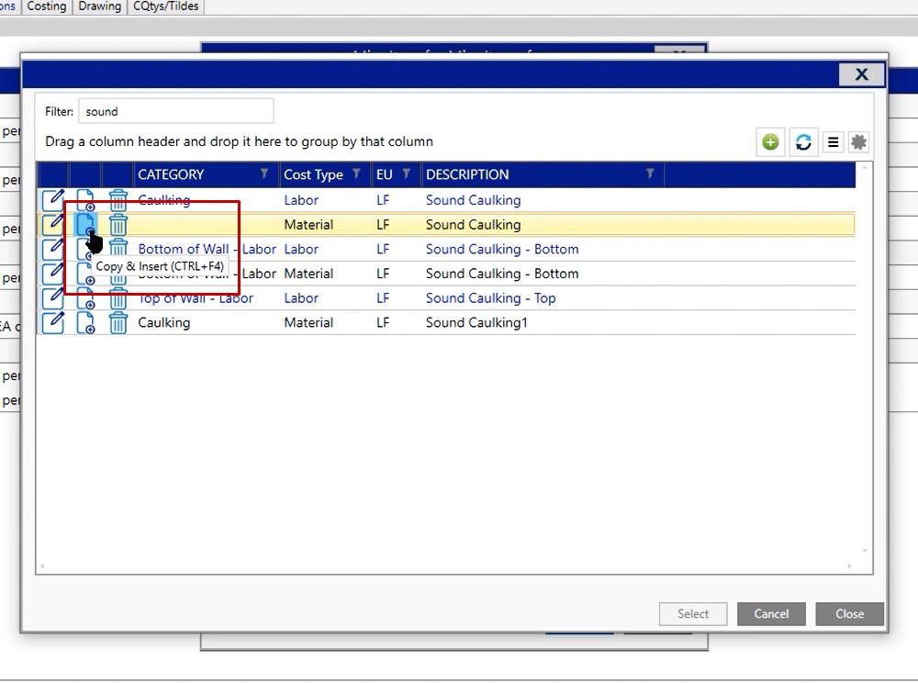Copy and insert the Sound Caulking1 row
This screenshot has height=683, width=918.
click(x=85, y=323)
